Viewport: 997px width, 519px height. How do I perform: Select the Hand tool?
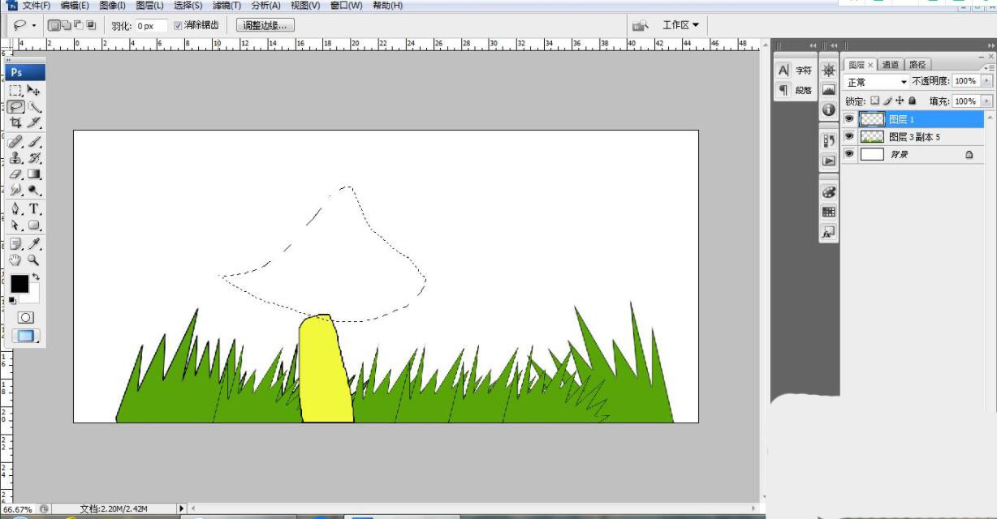[x=16, y=260]
